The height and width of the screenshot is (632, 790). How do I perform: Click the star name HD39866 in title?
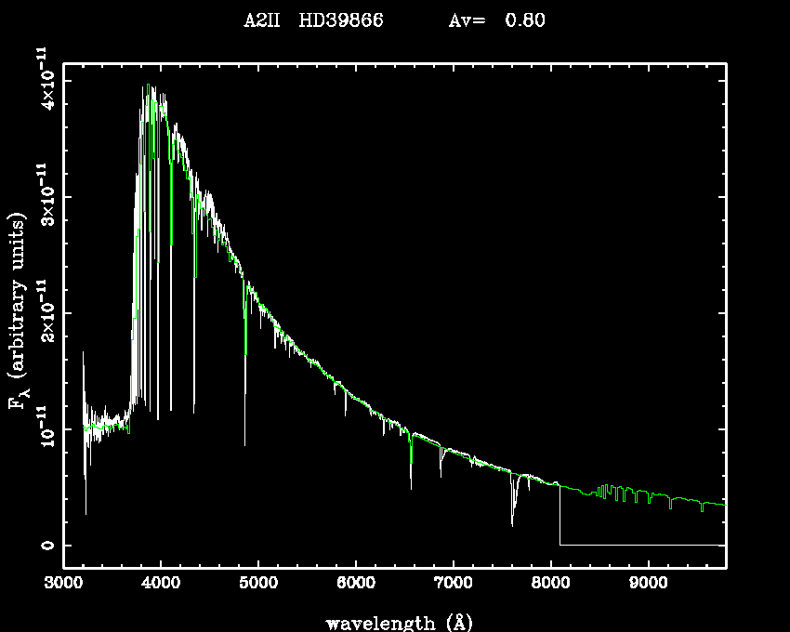point(340,20)
